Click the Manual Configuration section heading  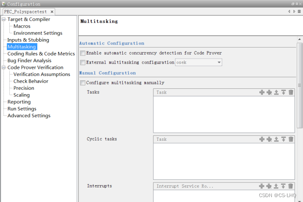coord(107,73)
